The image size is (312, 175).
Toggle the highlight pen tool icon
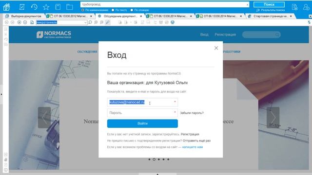(107, 22)
